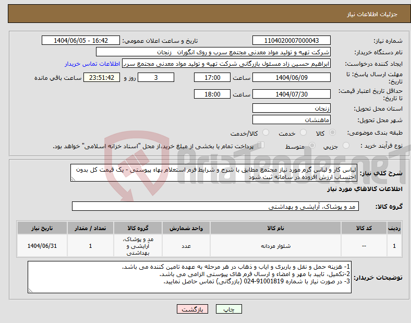Open اطلاعات تماس خریدار link

pos(92,64)
